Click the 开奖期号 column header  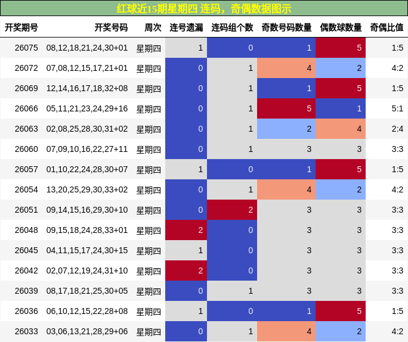click(x=21, y=27)
